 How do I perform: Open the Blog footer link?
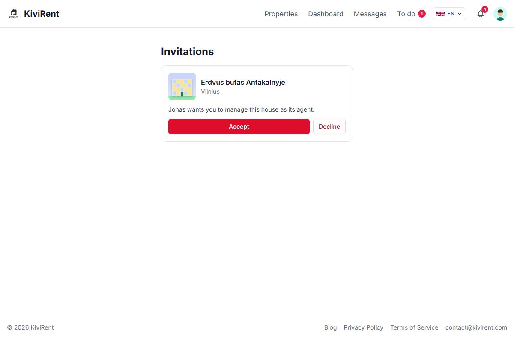pos(330,327)
